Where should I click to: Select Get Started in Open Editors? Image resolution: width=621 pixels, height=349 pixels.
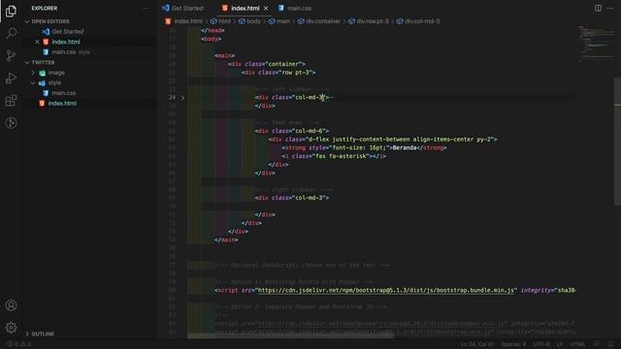pyautogui.click(x=67, y=31)
